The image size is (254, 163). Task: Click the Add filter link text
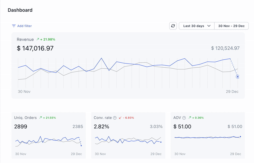click(24, 26)
